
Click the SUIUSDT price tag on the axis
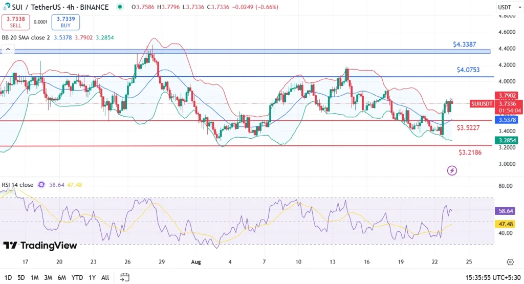coord(482,104)
